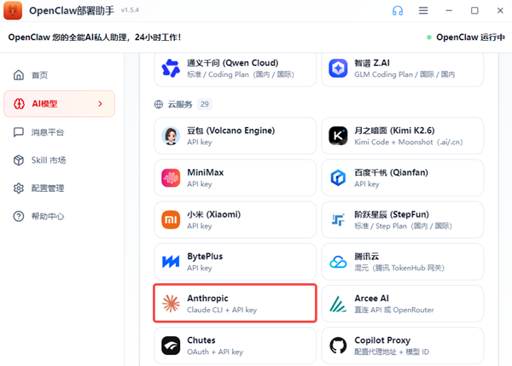Click the StepFun logo icon
Viewport: 512px width, 366px height.
[338, 220]
